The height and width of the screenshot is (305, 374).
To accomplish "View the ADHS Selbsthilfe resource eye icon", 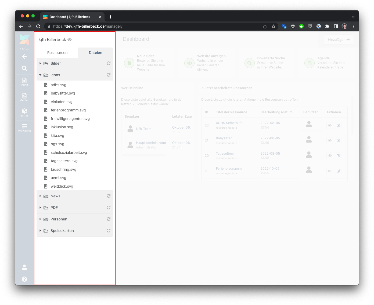I will (330, 125).
